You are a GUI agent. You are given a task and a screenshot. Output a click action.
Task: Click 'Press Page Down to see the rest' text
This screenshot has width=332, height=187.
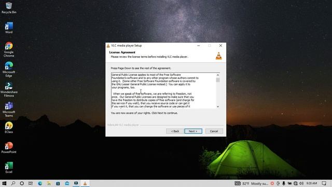(141, 68)
